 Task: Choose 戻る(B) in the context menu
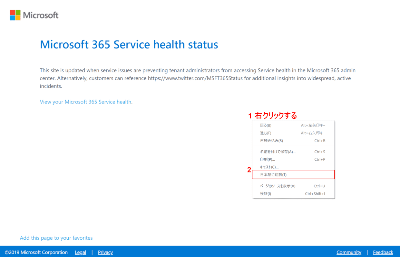294,125
